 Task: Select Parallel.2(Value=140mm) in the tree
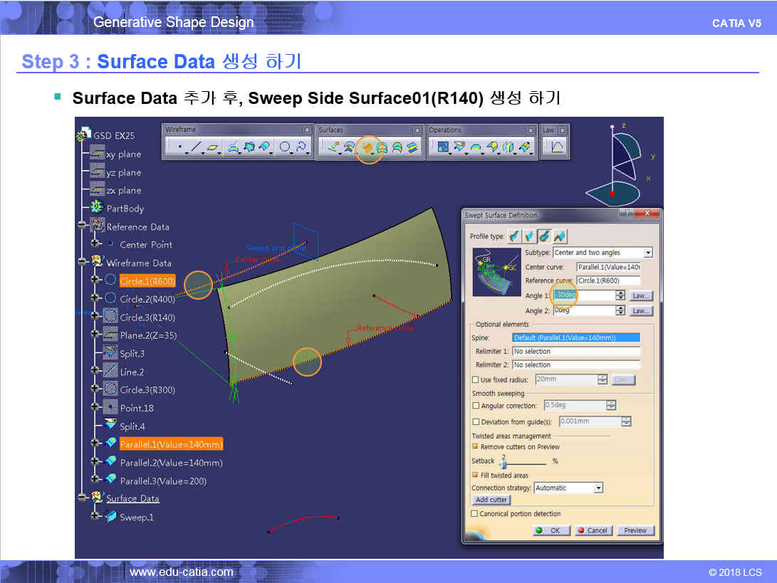(x=171, y=463)
